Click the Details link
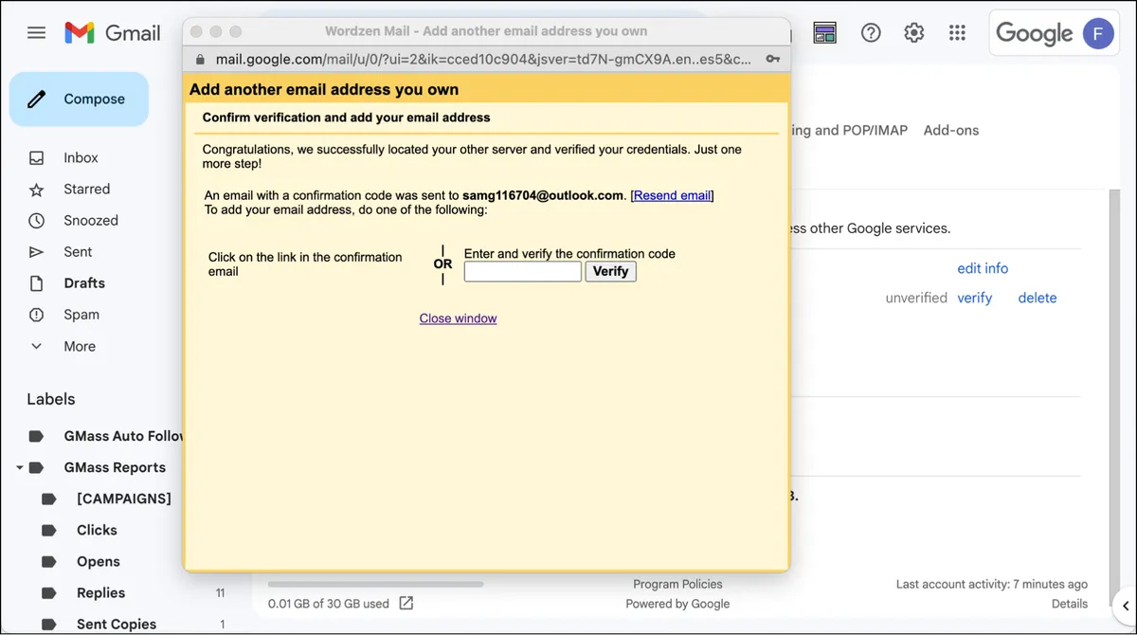Image resolution: width=1137 pixels, height=635 pixels. (x=1070, y=604)
